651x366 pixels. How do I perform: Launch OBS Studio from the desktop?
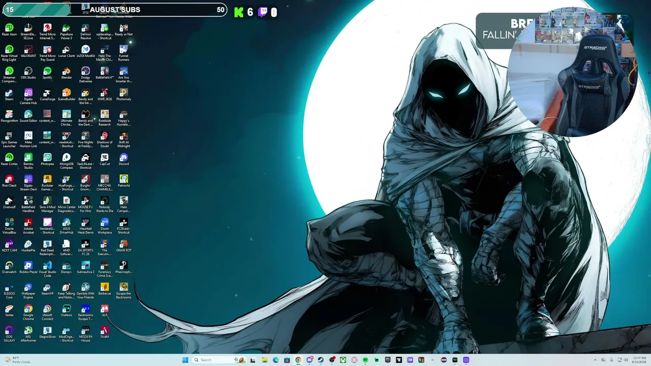coord(28,73)
